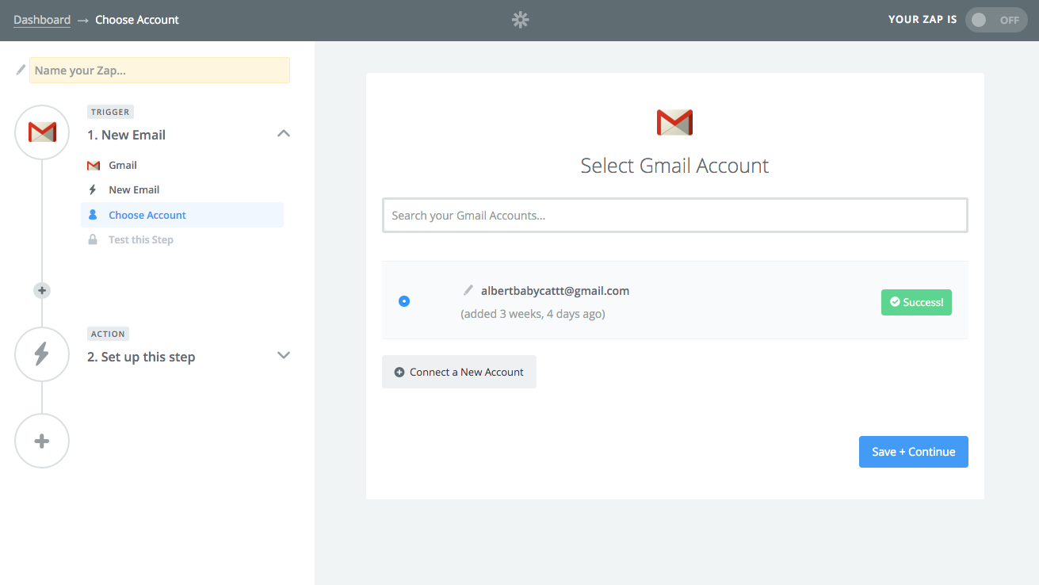
Task: Open Test this Step item
Action: click(x=141, y=239)
